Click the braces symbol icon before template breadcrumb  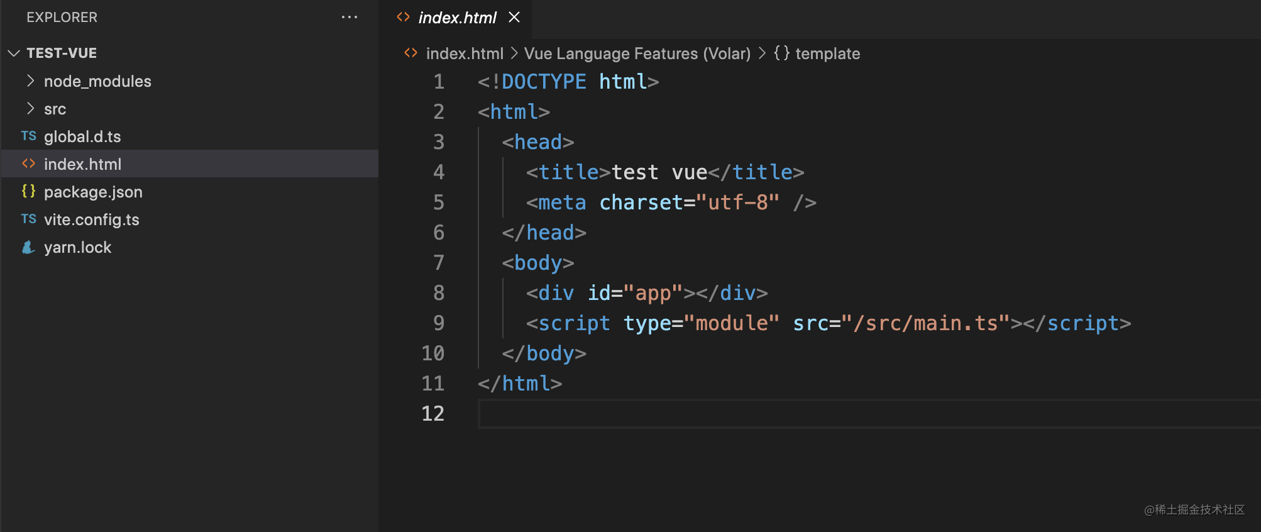click(x=781, y=53)
